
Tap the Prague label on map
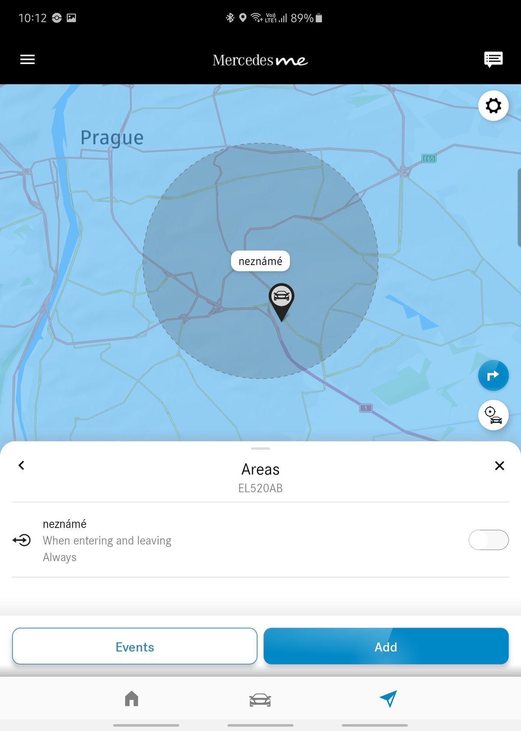112,138
